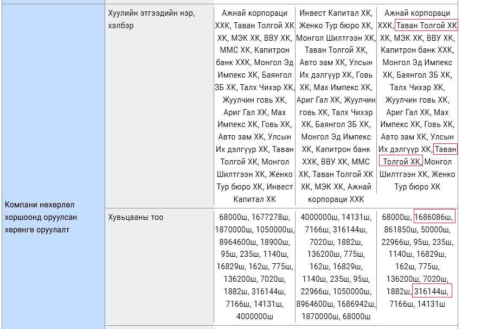Image resolution: width=494 pixels, height=329 pixels.
Task: Select the line 'Ариг Гал ХК, Жуулчин'
Action: 336,100
